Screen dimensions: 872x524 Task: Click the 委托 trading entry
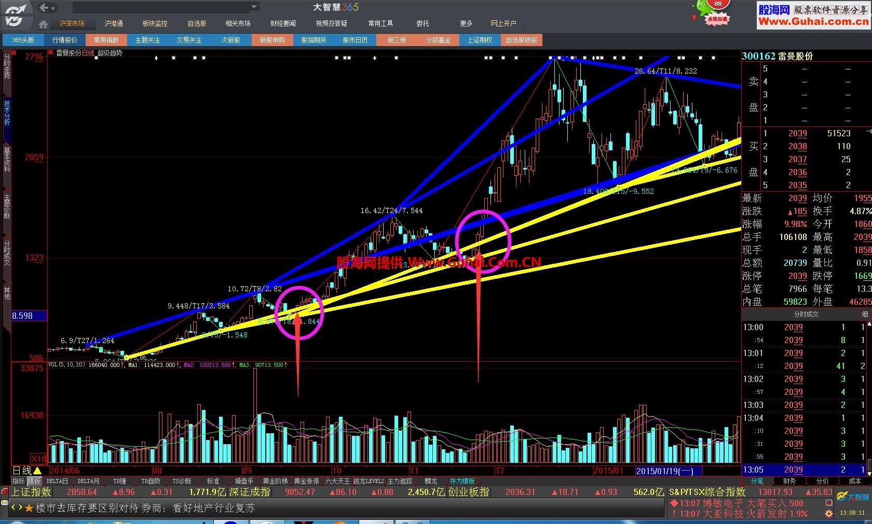[423, 23]
